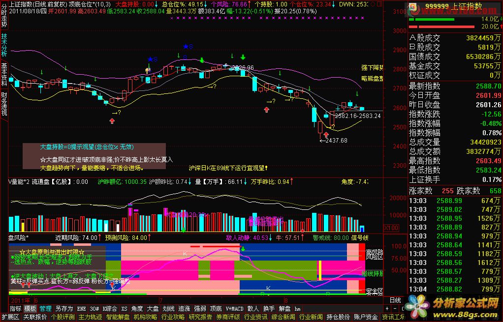The image size is (503, 322).
Task: Open the 日线 period selector
Action: [395, 300]
